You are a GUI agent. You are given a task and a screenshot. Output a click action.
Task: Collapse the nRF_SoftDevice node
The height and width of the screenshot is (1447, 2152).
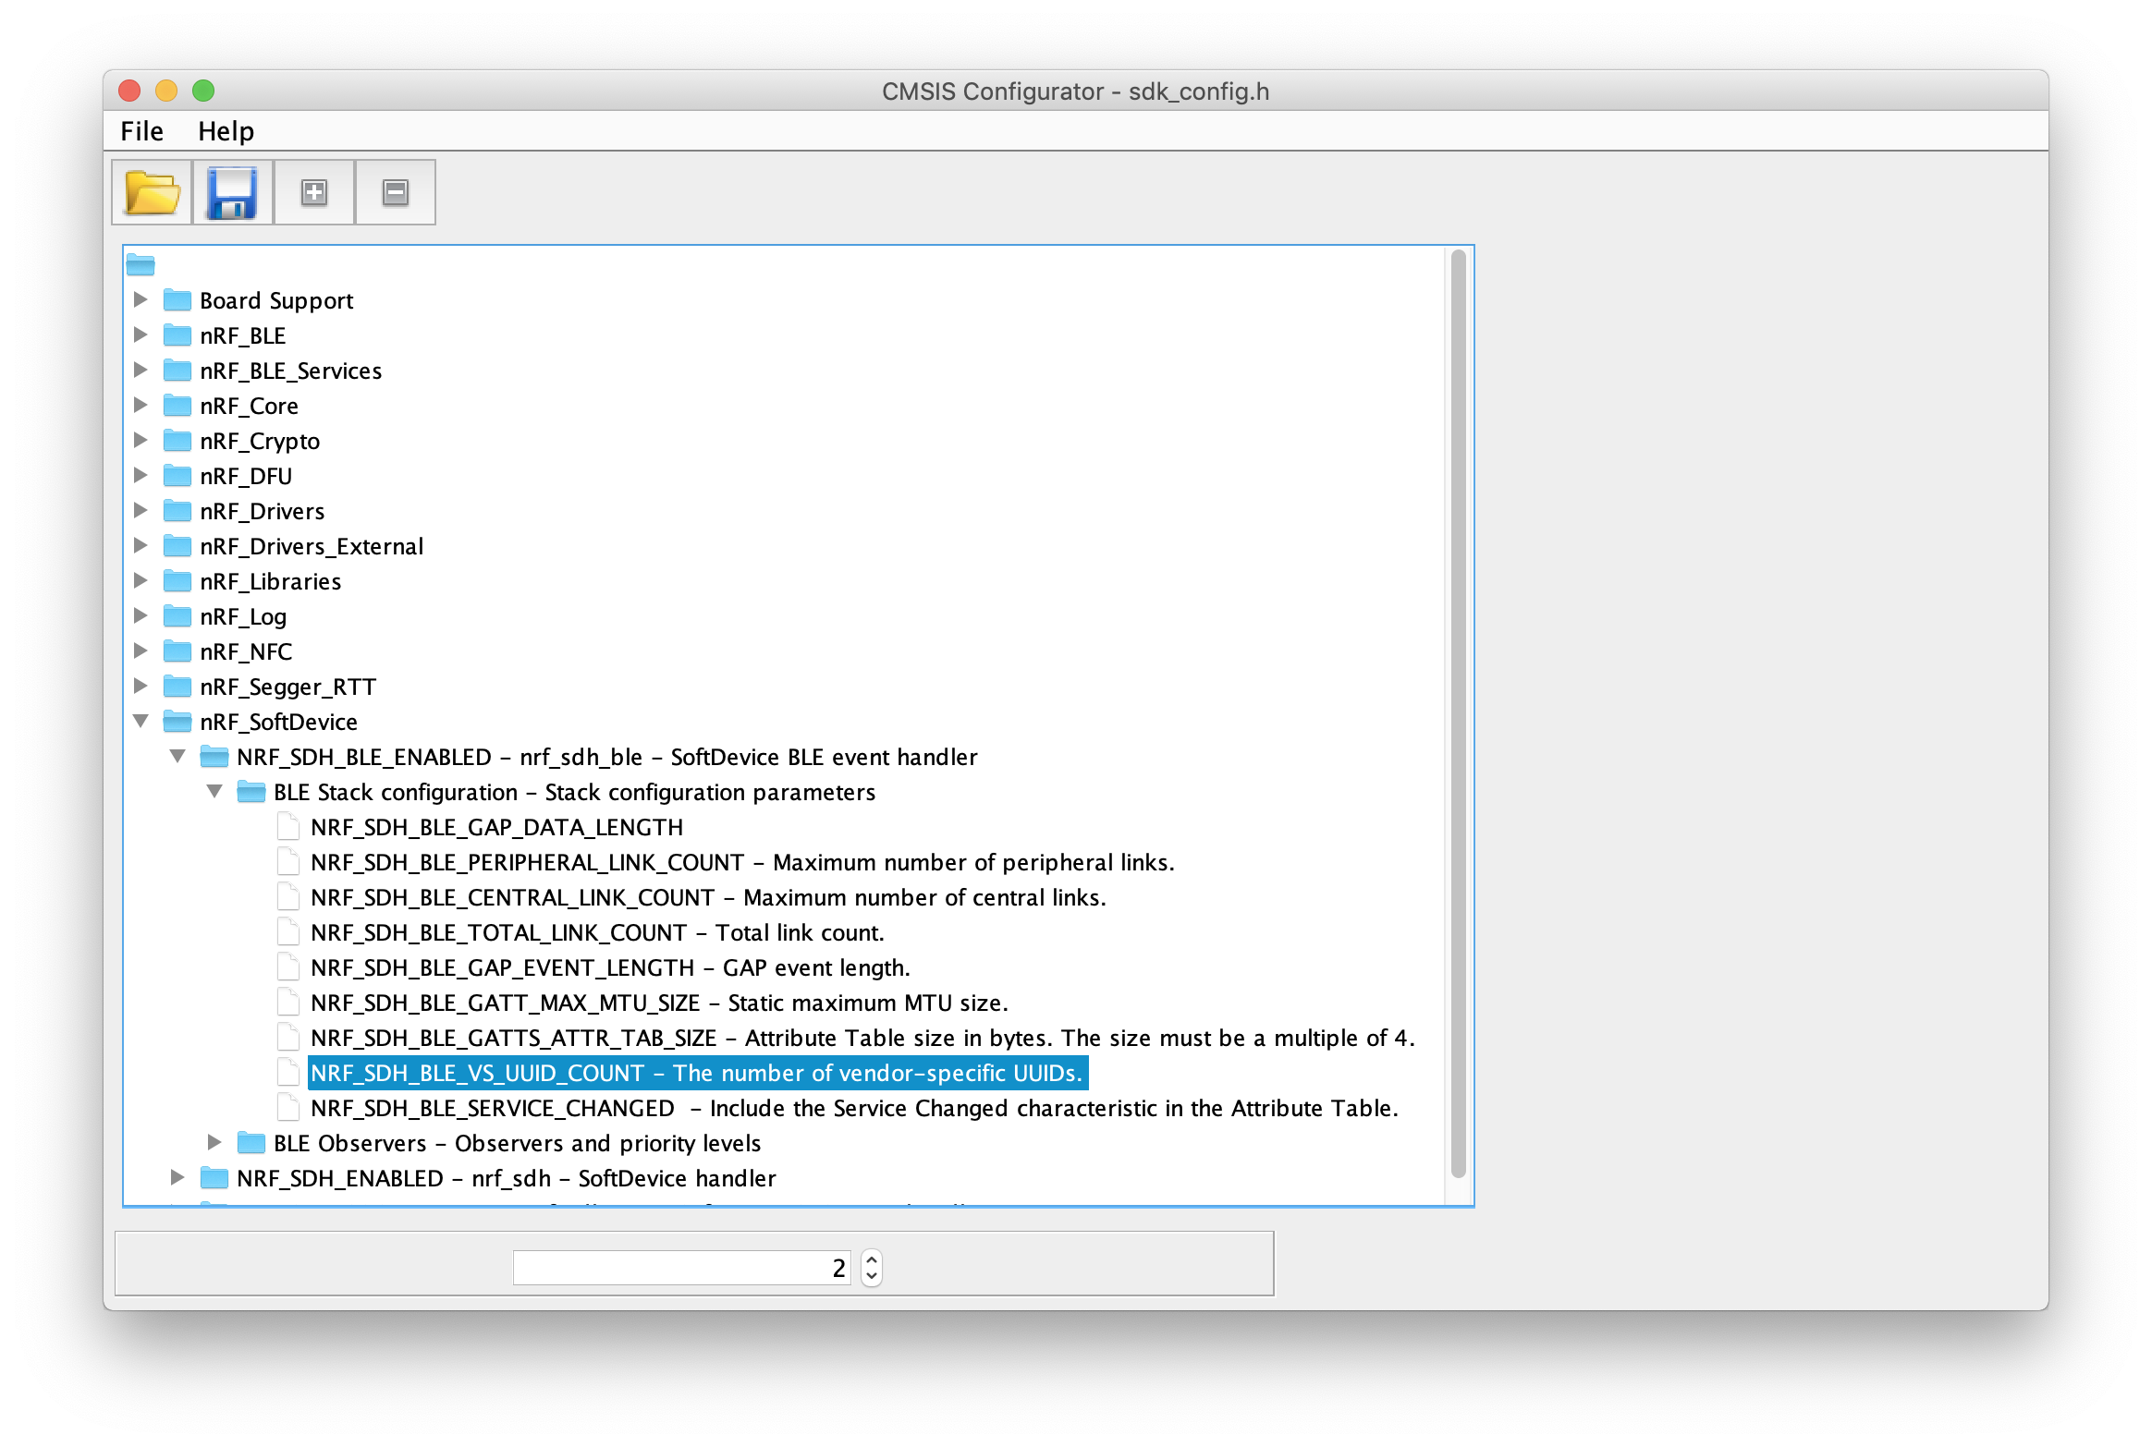140,721
